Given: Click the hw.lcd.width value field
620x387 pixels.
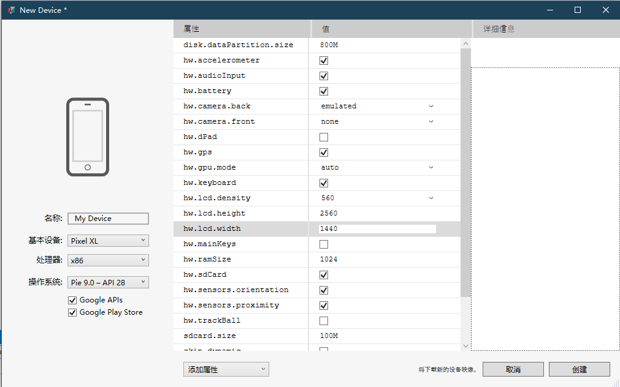Looking at the screenshot, I should pos(377,229).
